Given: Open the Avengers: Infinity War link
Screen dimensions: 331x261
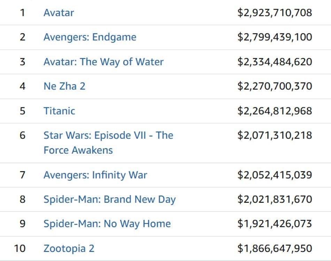Looking at the screenshot, I should (x=95, y=175).
